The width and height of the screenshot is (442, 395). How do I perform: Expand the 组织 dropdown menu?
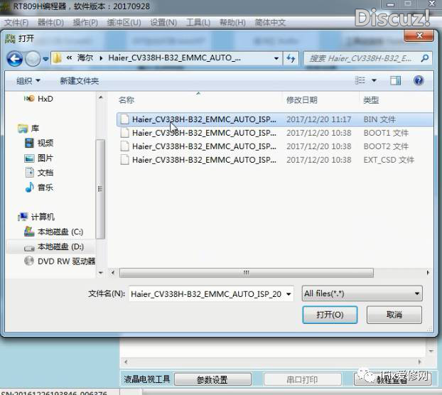tap(28, 81)
